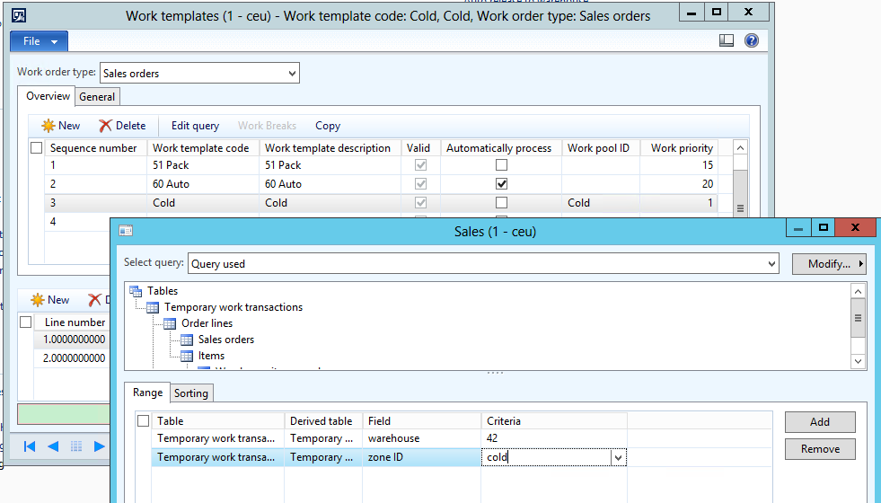Click the Remove button

tap(819, 449)
